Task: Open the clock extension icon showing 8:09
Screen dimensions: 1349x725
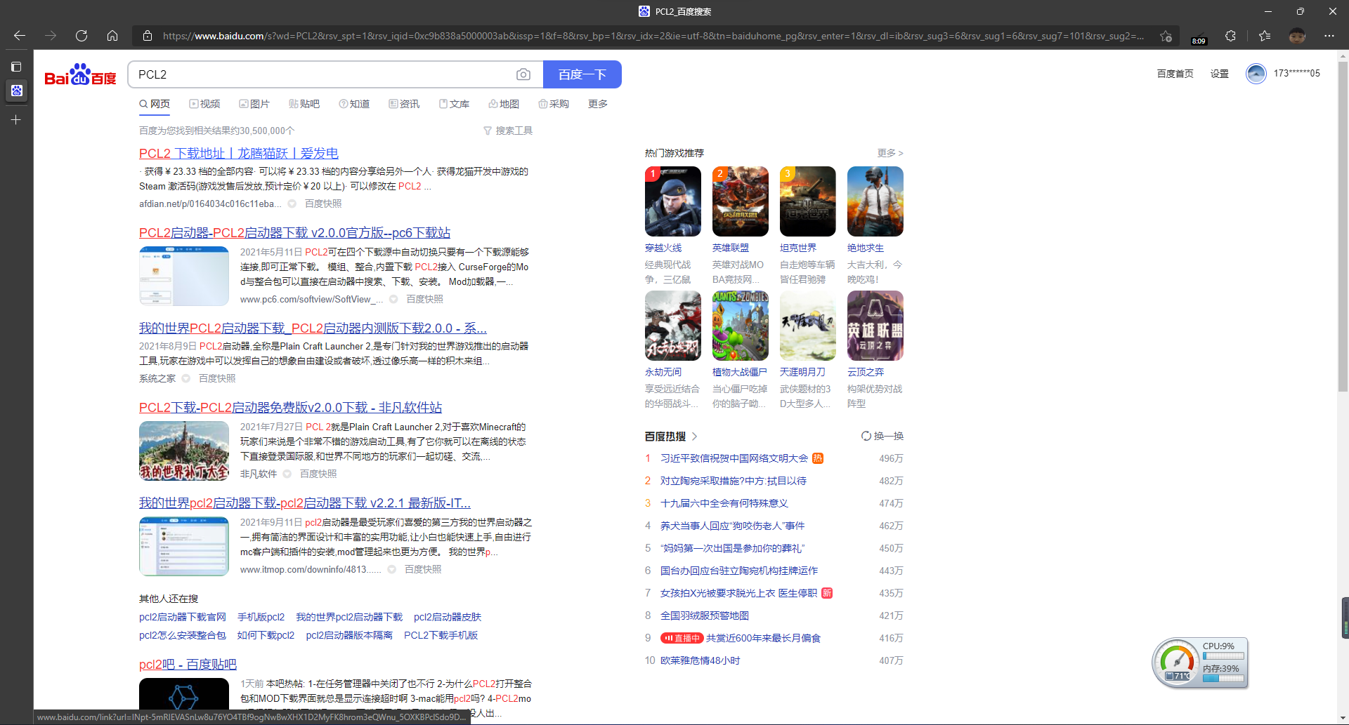Action: pyautogui.click(x=1199, y=36)
